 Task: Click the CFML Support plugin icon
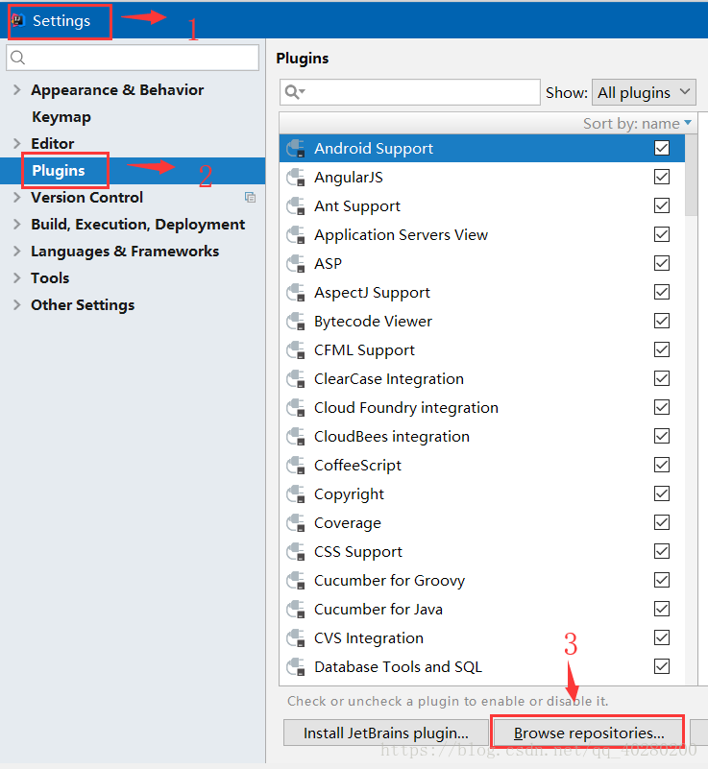click(x=296, y=350)
